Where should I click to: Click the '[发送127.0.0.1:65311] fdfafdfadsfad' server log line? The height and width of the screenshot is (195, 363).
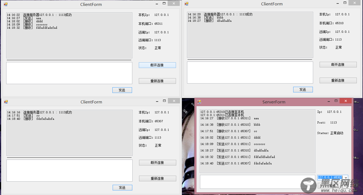[237, 157]
